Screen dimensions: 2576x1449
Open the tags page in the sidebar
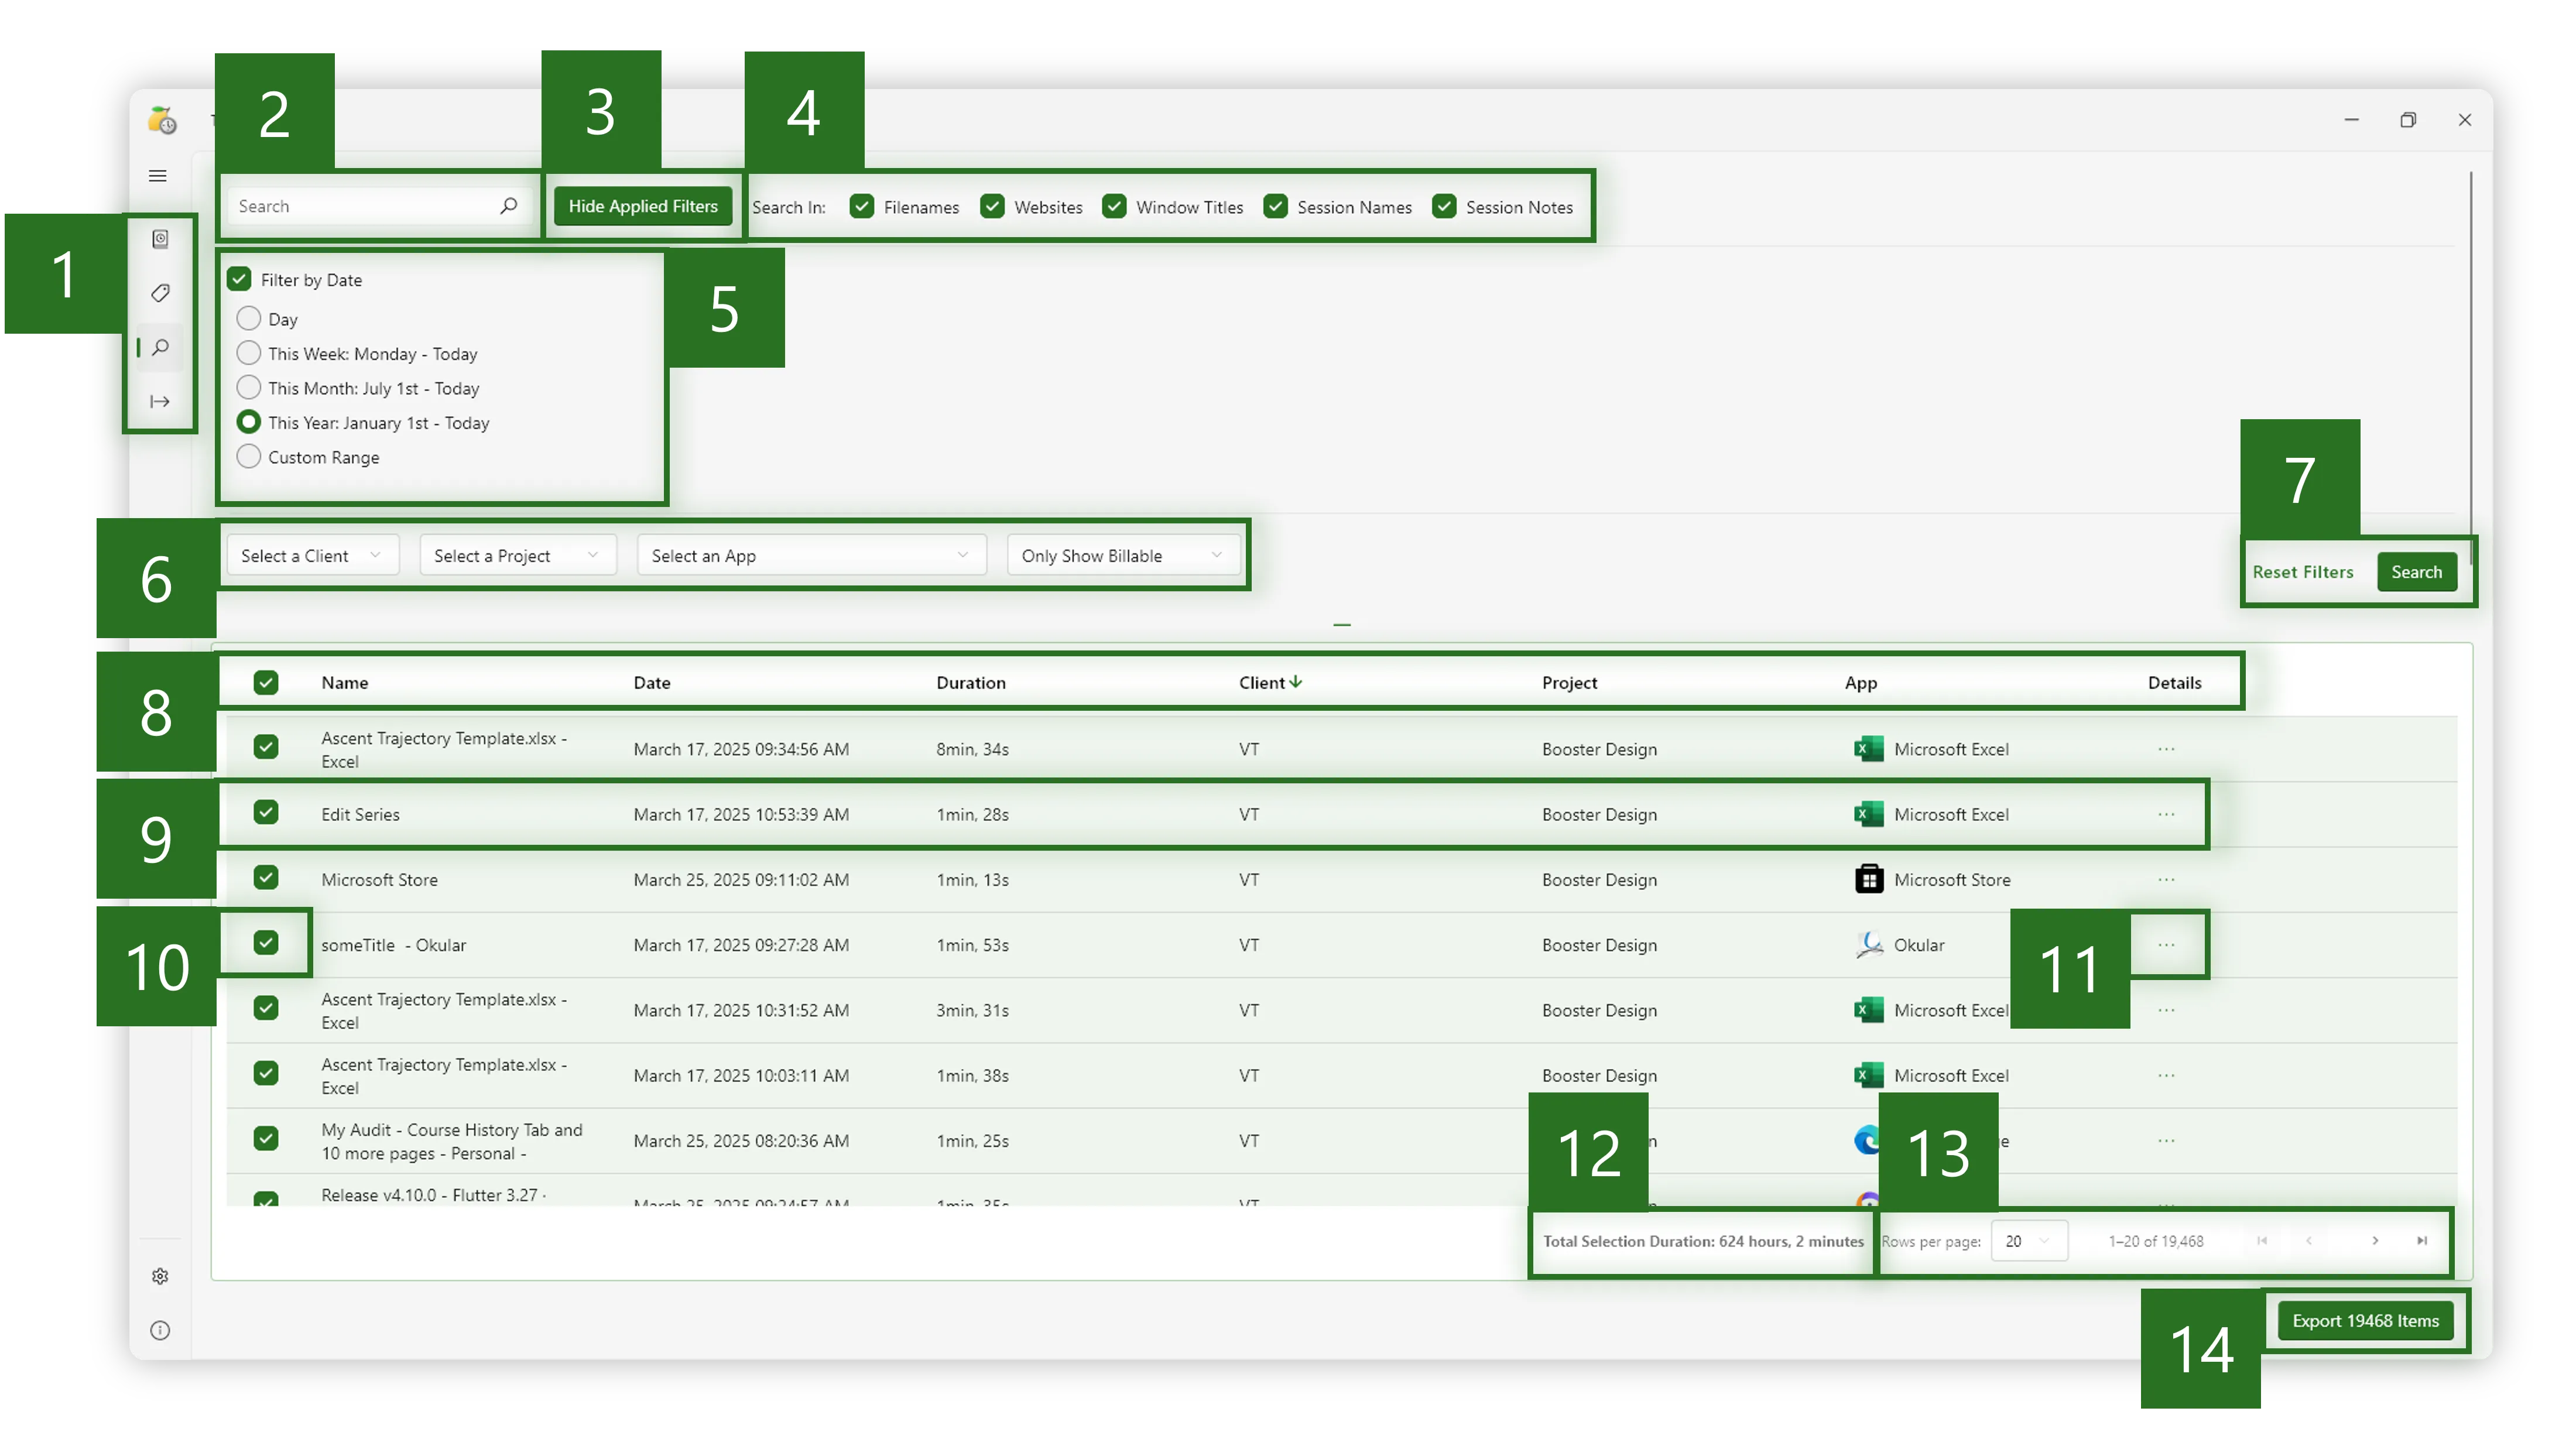(x=160, y=293)
